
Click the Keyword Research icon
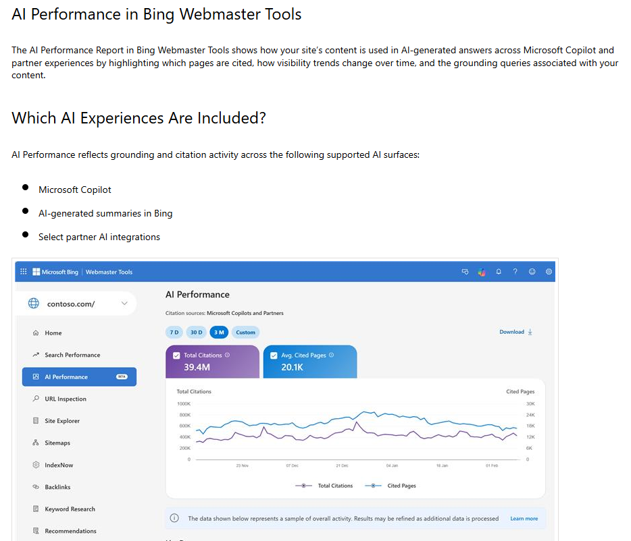[36, 509]
